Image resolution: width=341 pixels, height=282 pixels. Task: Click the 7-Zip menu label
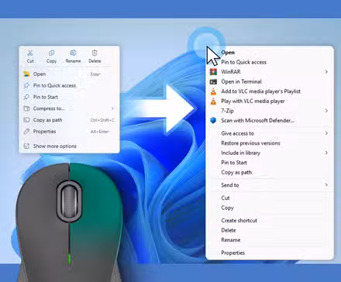coord(227,111)
